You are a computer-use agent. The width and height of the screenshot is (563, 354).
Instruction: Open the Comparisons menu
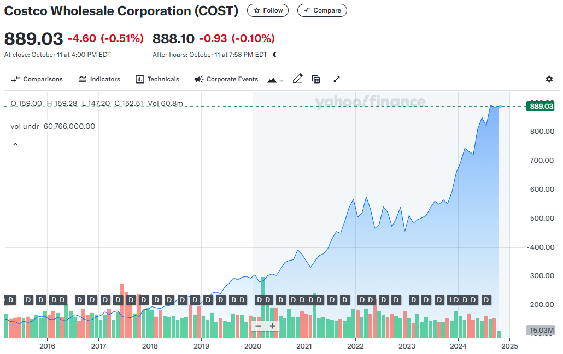[37, 79]
